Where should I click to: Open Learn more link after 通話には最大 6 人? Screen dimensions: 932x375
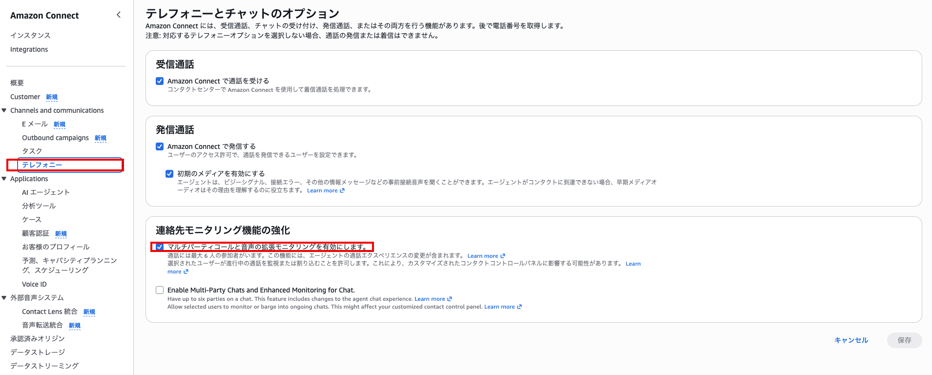(486, 256)
